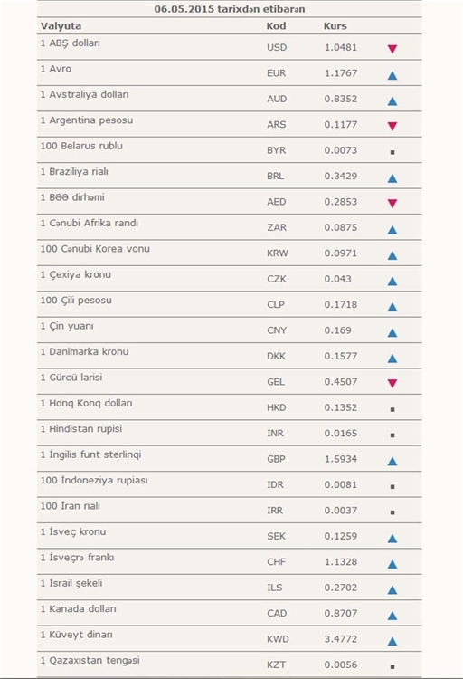Click the Kurs column header
This screenshot has height=679, width=463.
click(335, 26)
